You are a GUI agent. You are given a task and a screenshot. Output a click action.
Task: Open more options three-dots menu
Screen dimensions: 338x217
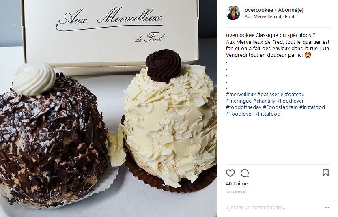coord(327,208)
